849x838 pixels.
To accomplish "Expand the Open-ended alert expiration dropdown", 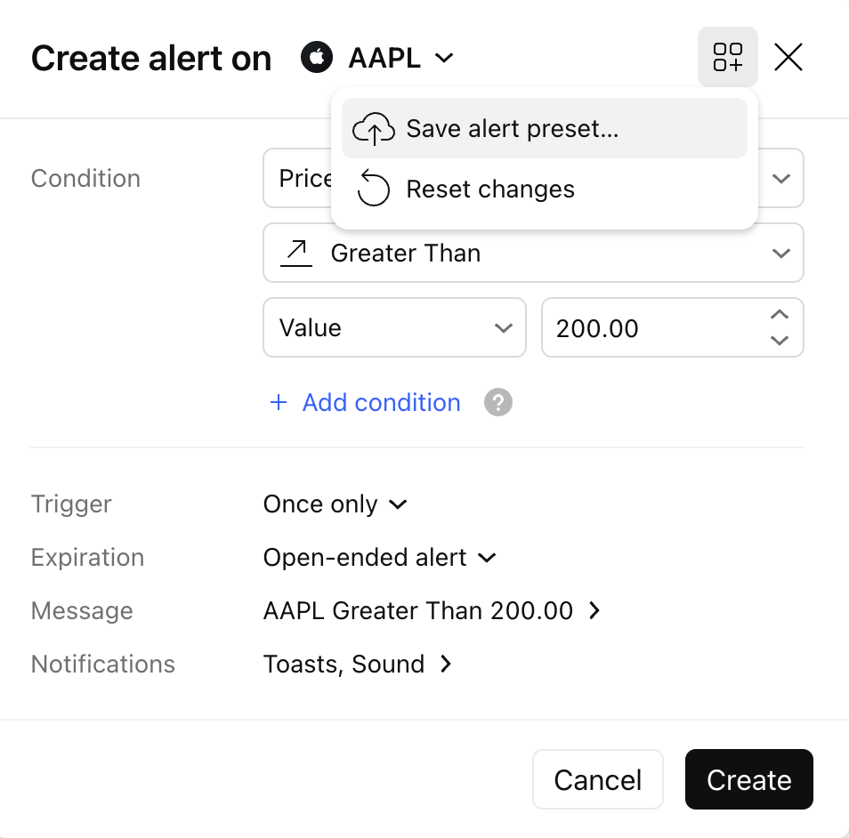I will point(379,558).
